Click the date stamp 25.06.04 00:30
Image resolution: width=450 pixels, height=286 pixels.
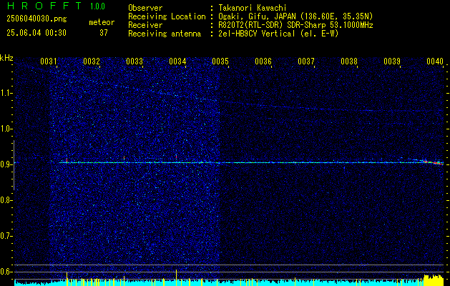point(36,33)
